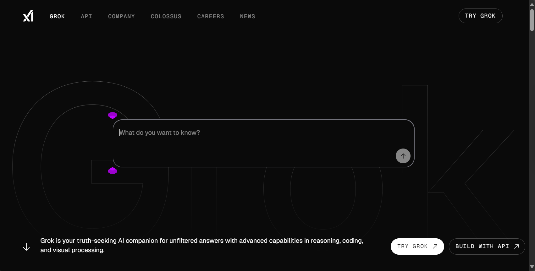
Task: Click the TRY GROK button in header
Action: (480, 16)
